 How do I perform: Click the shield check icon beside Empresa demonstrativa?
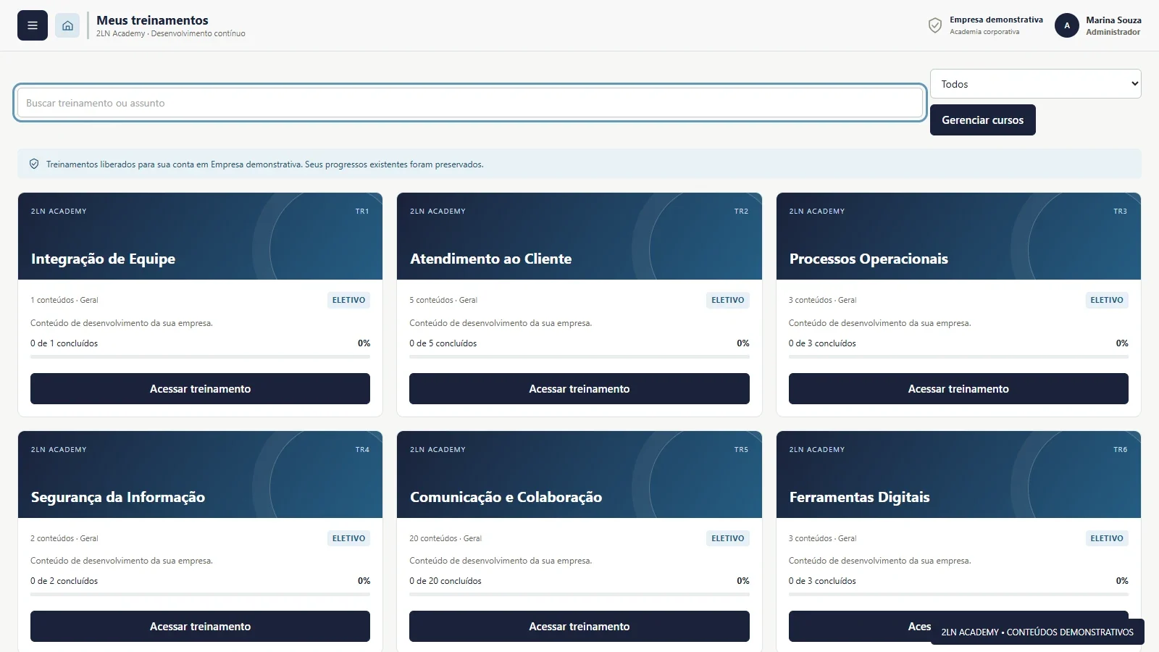(935, 25)
